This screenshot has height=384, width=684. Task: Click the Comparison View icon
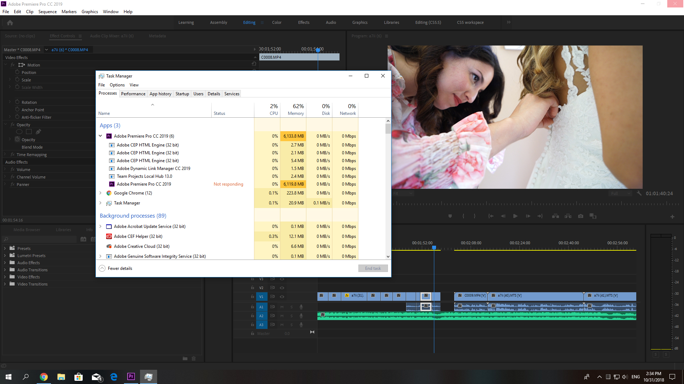[x=593, y=216]
